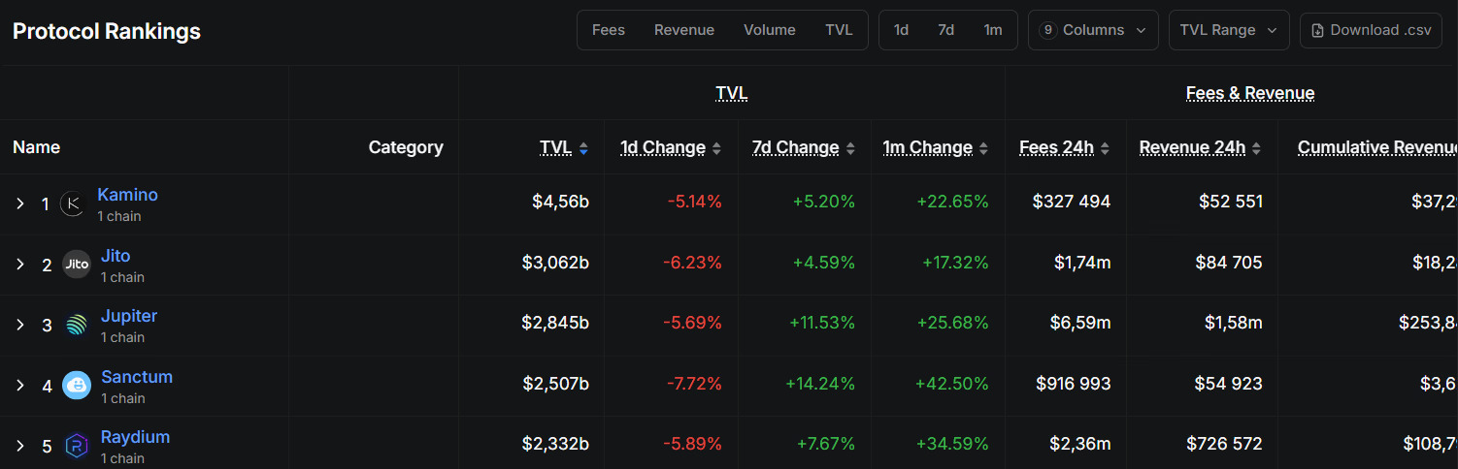Open the Columns dropdown
The height and width of the screenshot is (469, 1458).
[x=1093, y=30]
